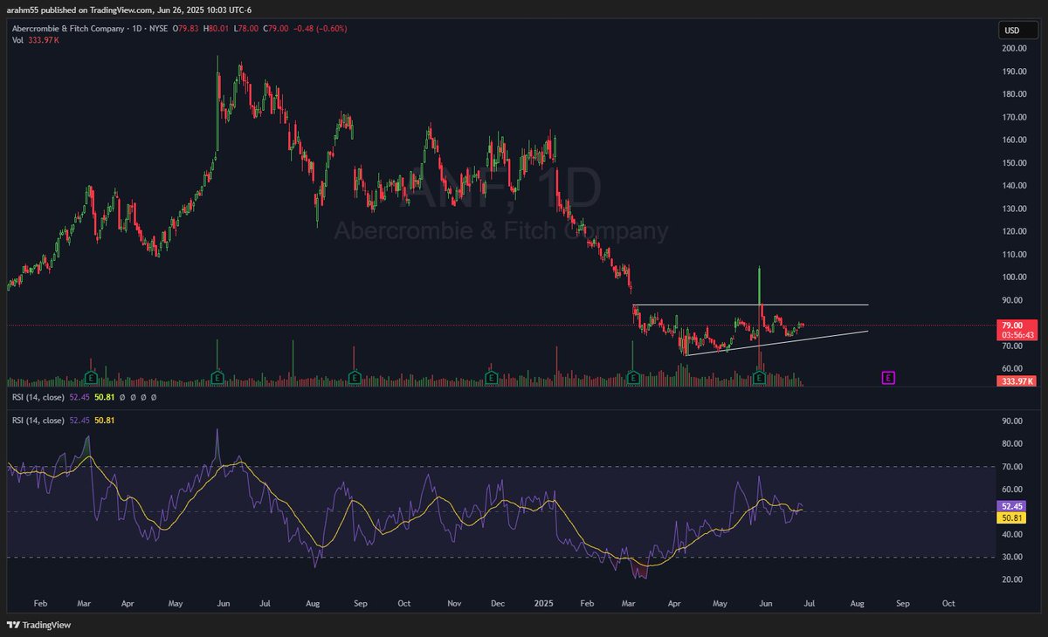Click the 2025 label on the time axis
1048x637 pixels.
[x=543, y=603]
